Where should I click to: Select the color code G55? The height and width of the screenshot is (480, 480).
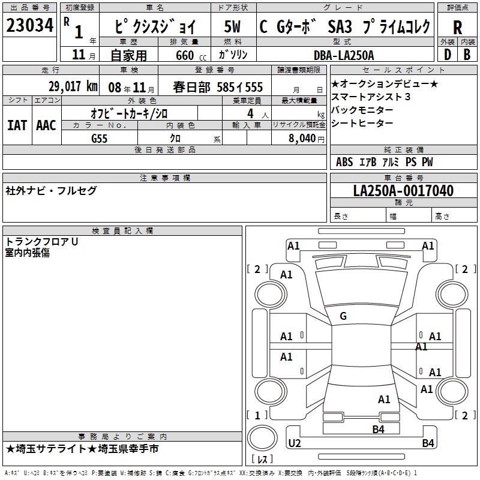pyautogui.click(x=100, y=137)
